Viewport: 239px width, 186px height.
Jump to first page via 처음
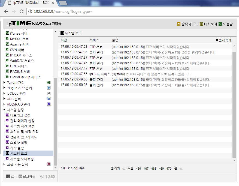(130, 169)
